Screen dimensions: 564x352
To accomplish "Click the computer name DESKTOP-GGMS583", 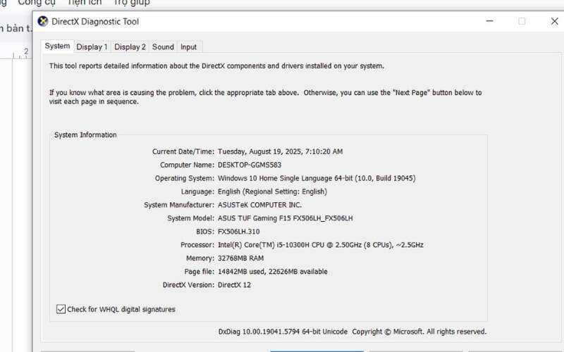I will [250, 165].
